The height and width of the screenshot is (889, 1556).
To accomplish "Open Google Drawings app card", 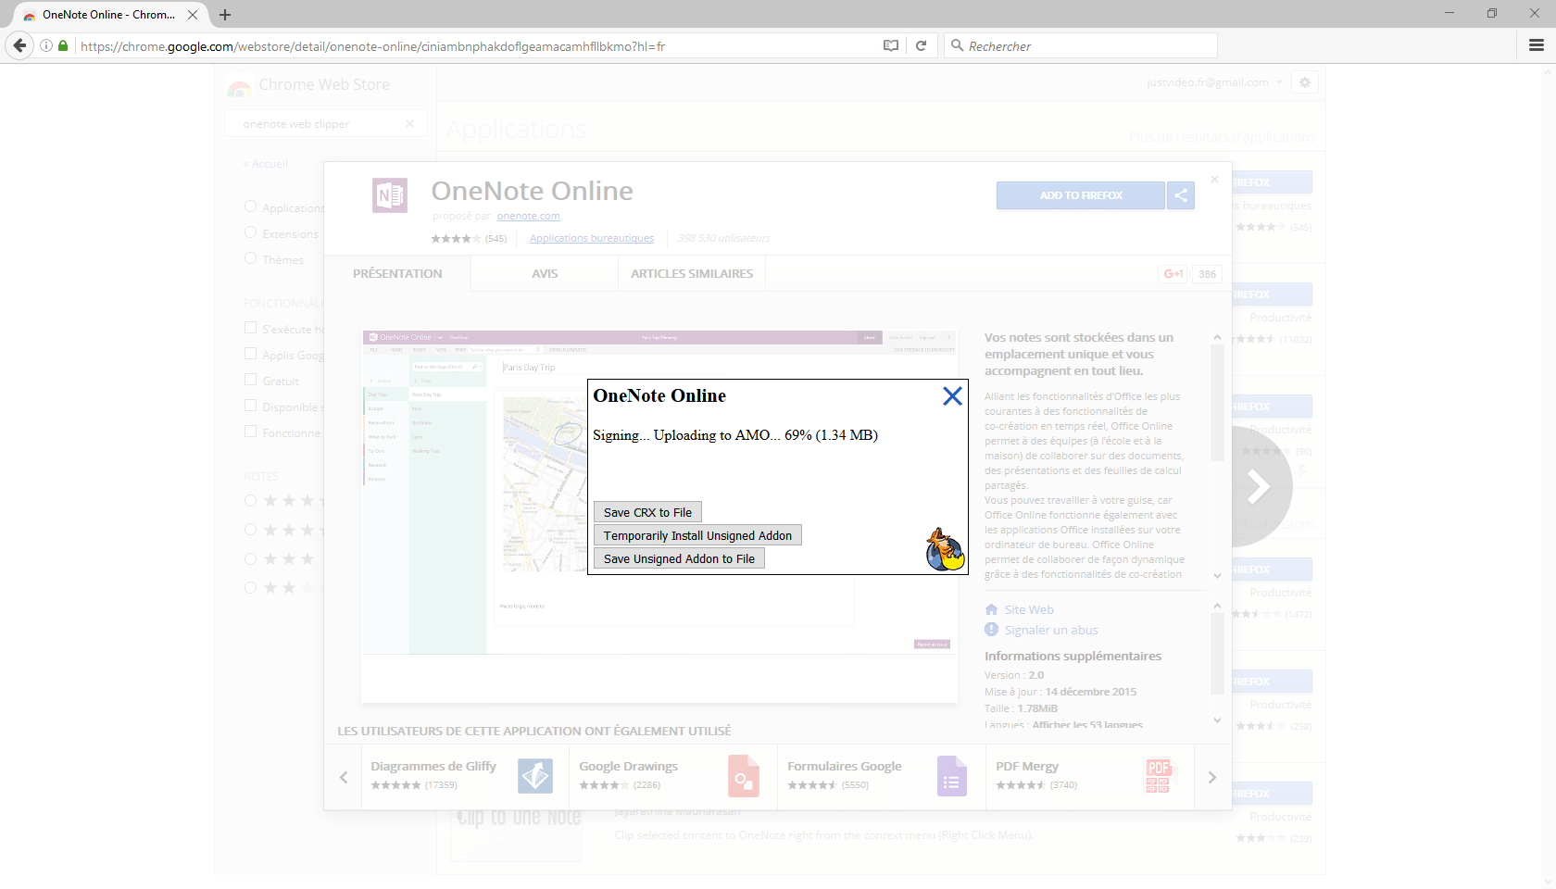I will [x=673, y=776].
